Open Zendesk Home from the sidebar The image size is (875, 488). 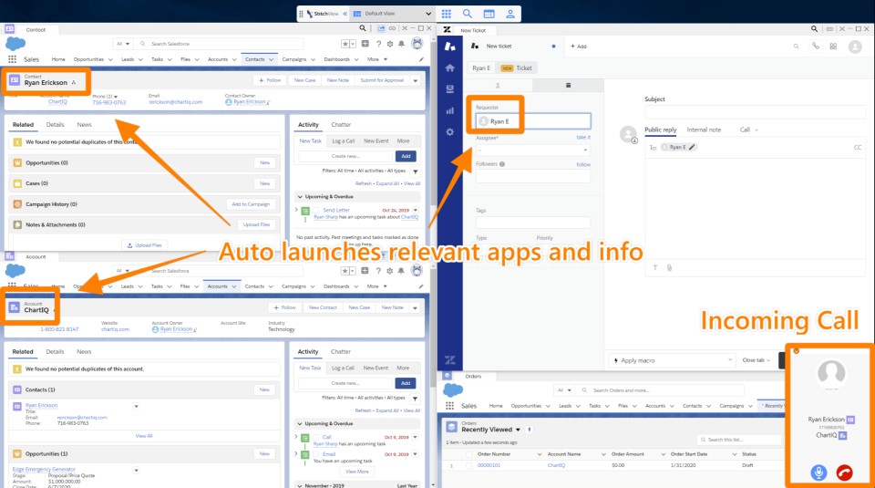(449, 68)
